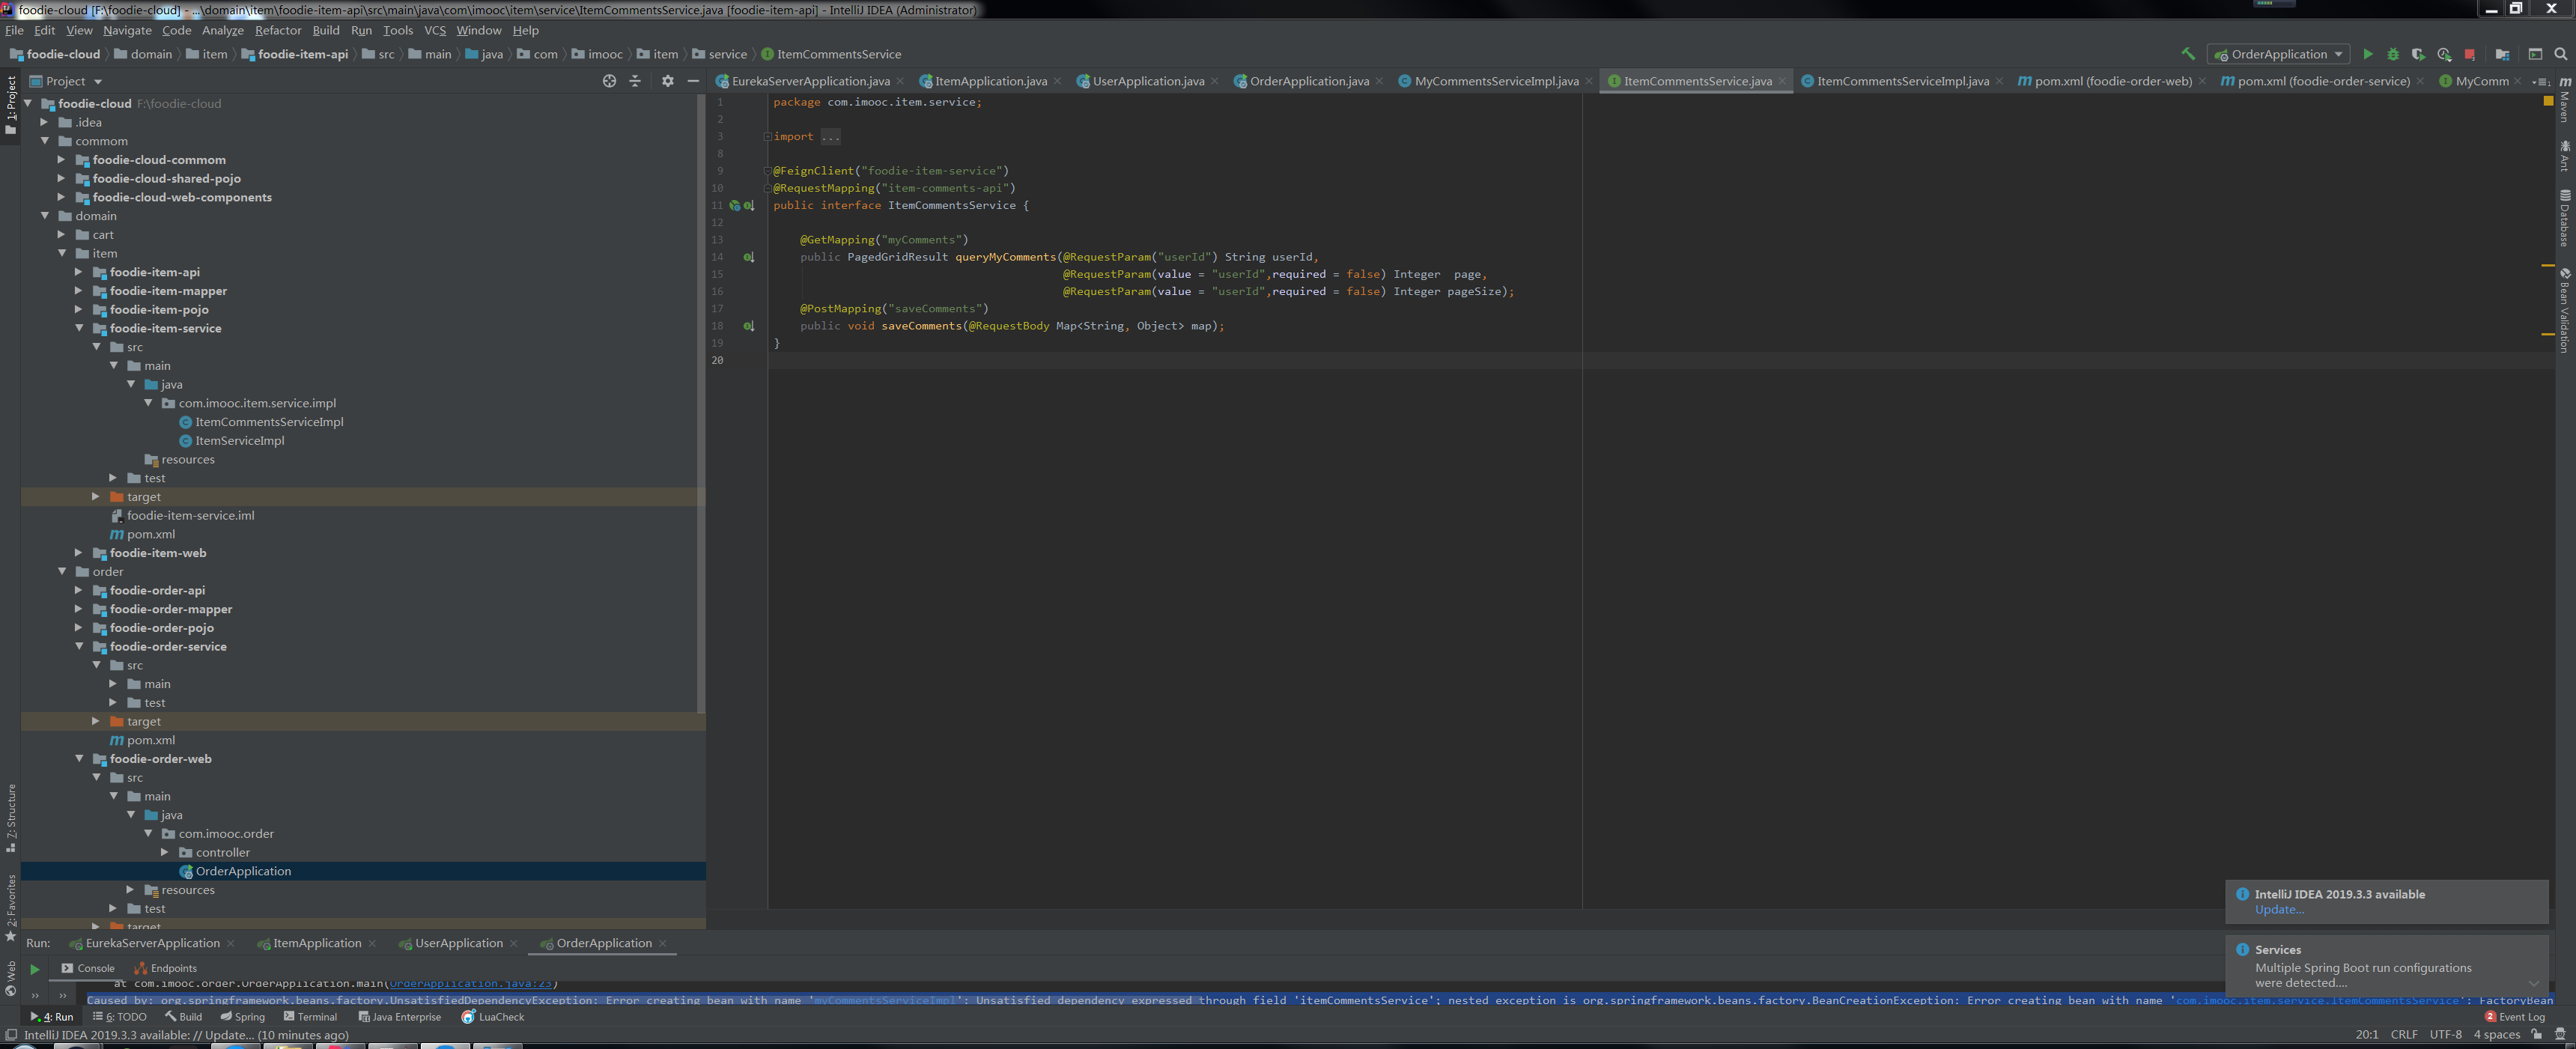Open the inspector hat icon in status bar
Viewport: 2576px width, 1049px height.
(2560, 1035)
